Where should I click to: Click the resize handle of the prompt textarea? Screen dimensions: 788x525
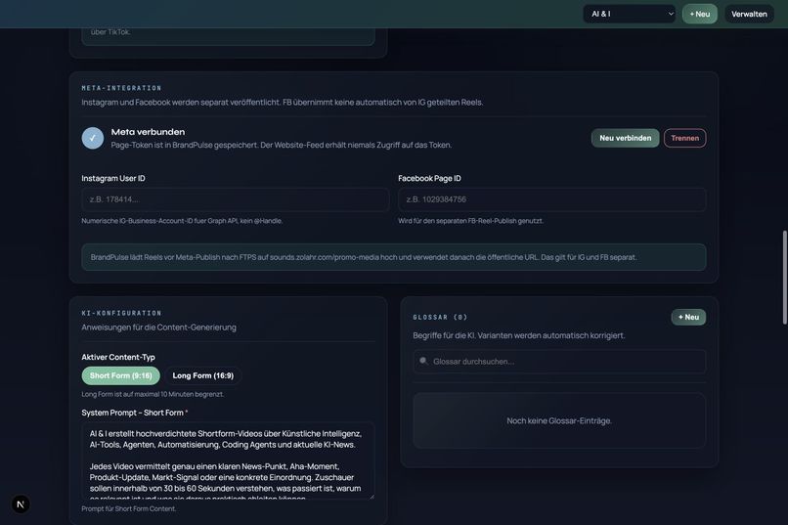coord(372,497)
